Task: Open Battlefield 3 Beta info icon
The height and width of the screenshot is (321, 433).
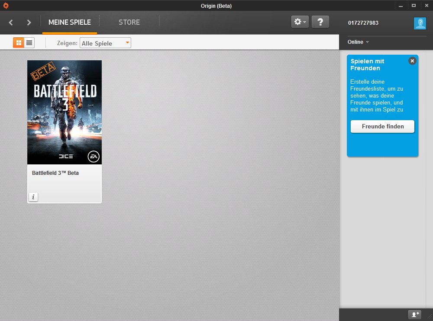Action: 33,197
